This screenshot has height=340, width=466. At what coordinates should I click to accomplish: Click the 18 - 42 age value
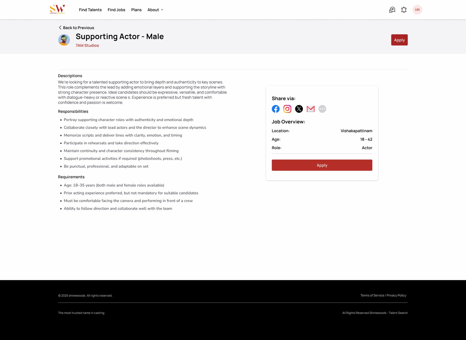click(366, 139)
